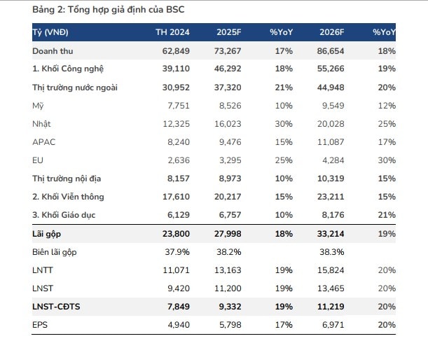The image size is (428, 348).
Task: Click the table title Bảng 2 heading
Action: pos(109,10)
